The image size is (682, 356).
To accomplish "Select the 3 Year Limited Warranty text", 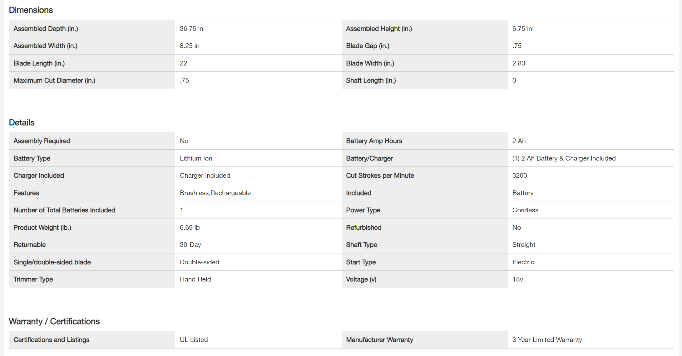I will point(547,340).
